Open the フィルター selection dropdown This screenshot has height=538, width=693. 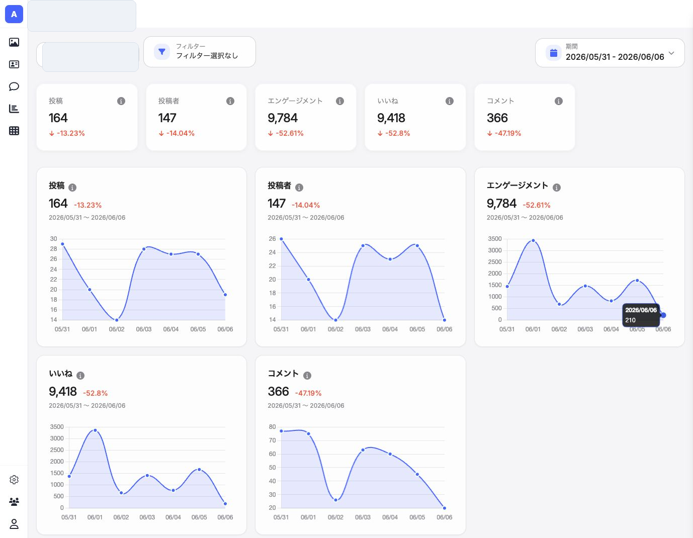(x=200, y=52)
